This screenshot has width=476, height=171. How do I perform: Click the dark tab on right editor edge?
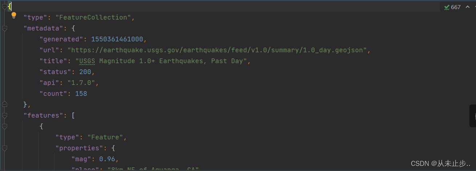472,116
